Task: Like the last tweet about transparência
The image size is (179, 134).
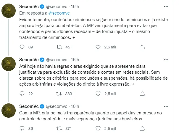Action: point(98,128)
